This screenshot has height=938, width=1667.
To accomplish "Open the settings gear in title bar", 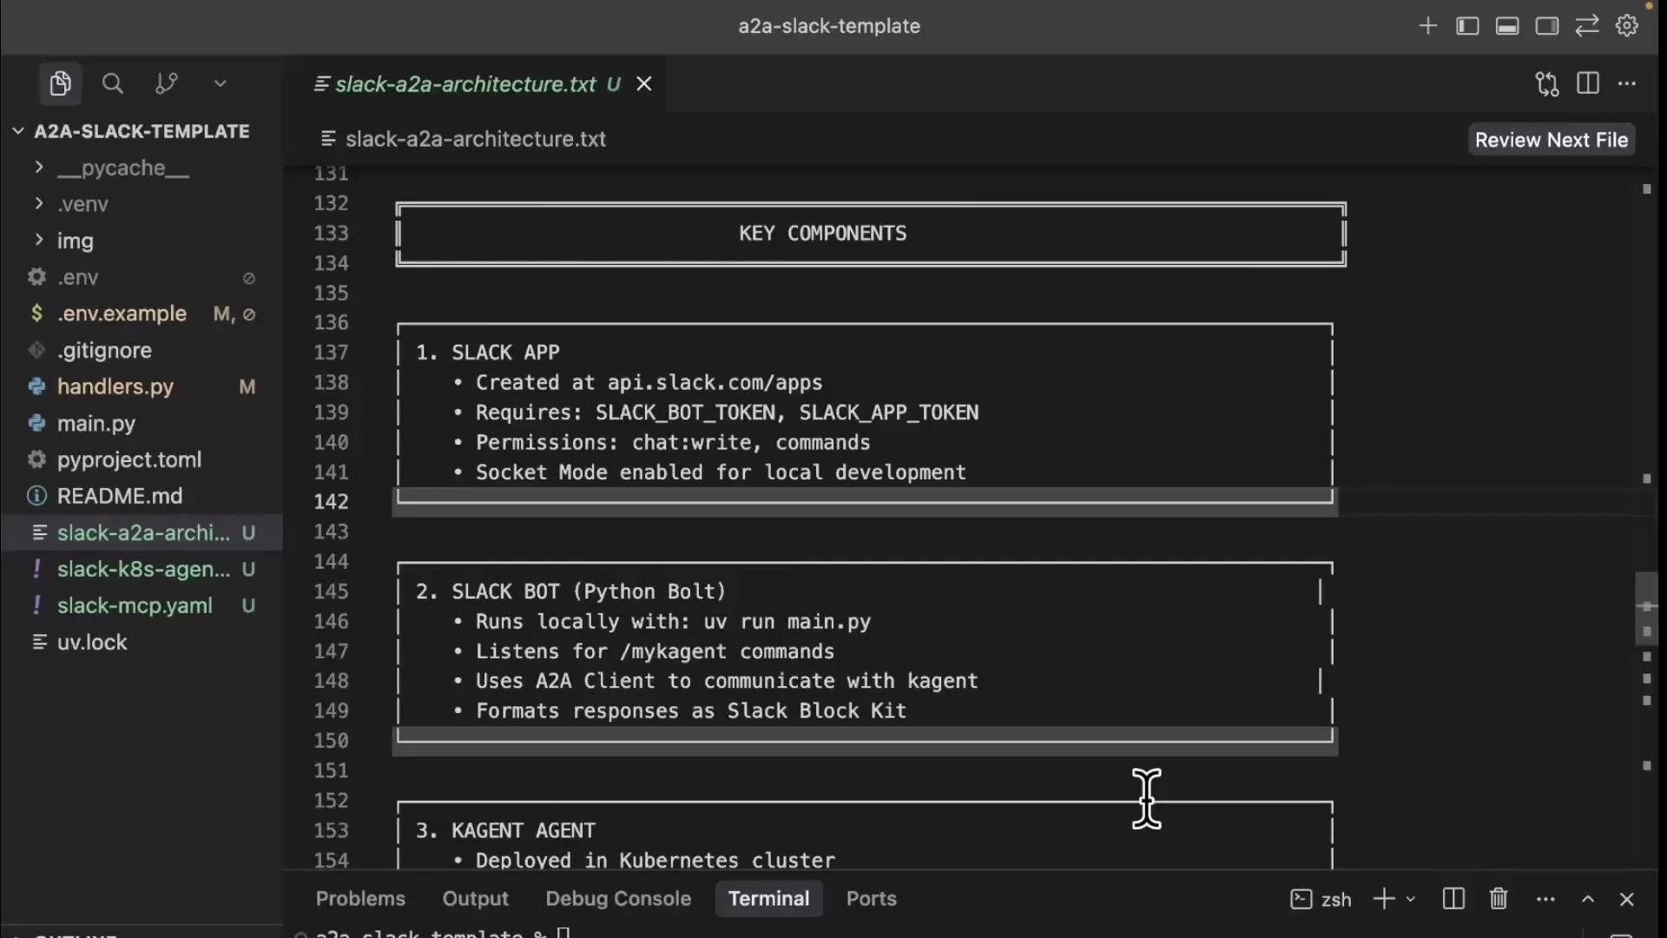I will [1627, 26].
